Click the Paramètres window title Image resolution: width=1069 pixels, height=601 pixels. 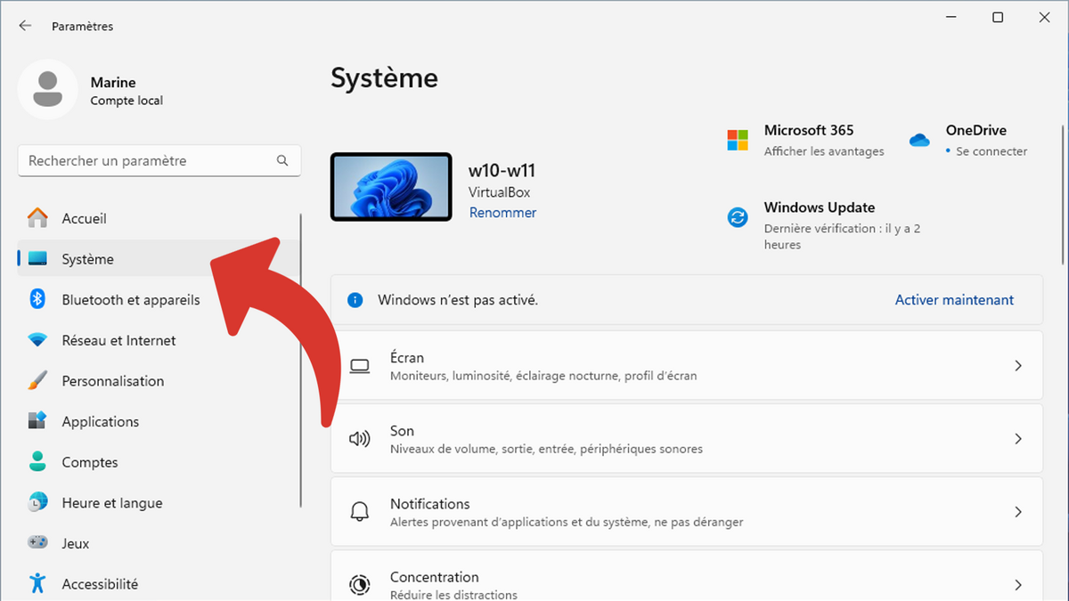click(x=83, y=27)
